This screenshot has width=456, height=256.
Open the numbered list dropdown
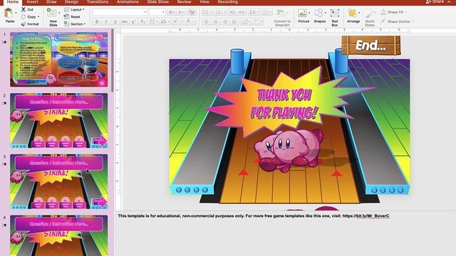point(224,12)
